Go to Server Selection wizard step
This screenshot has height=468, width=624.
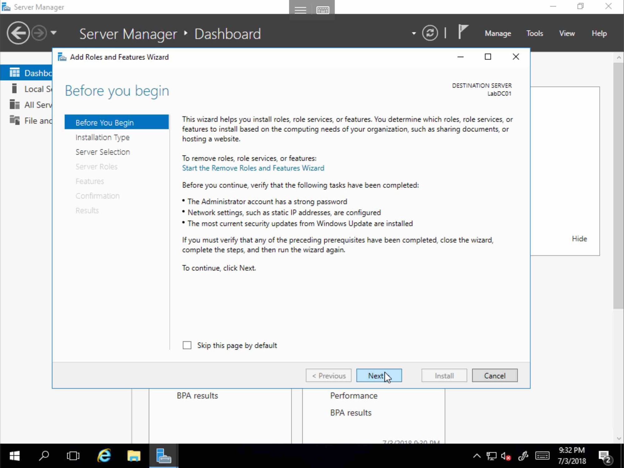click(103, 152)
